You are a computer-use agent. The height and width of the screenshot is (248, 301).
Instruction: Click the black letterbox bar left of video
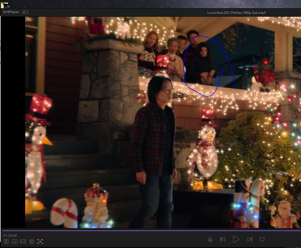tap(13, 122)
